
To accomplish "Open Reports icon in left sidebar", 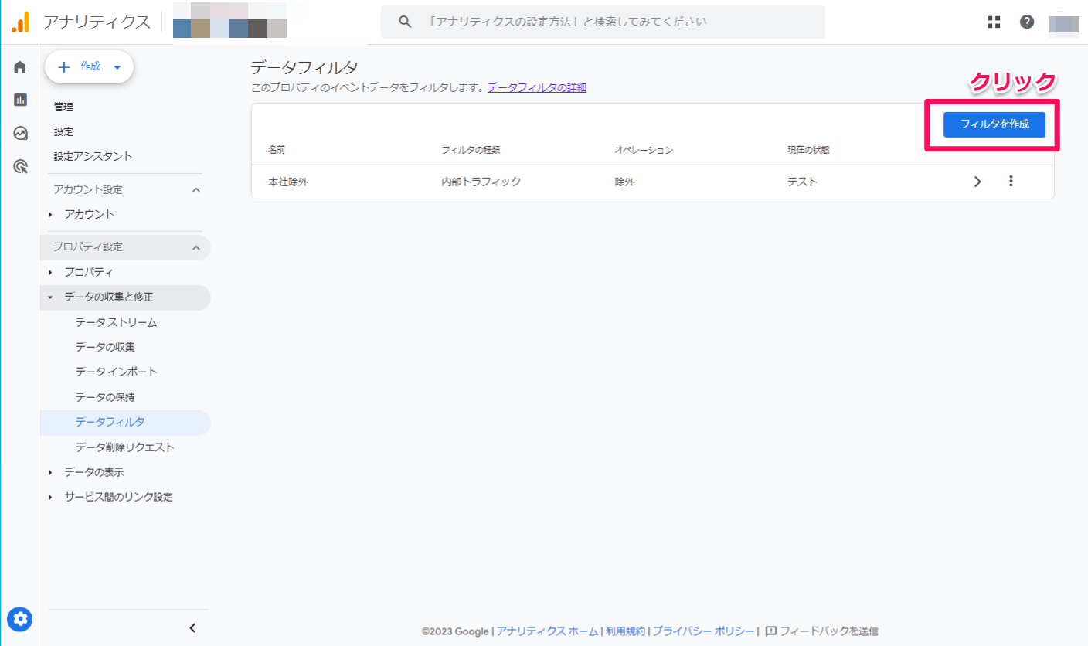I will (20, 100).
